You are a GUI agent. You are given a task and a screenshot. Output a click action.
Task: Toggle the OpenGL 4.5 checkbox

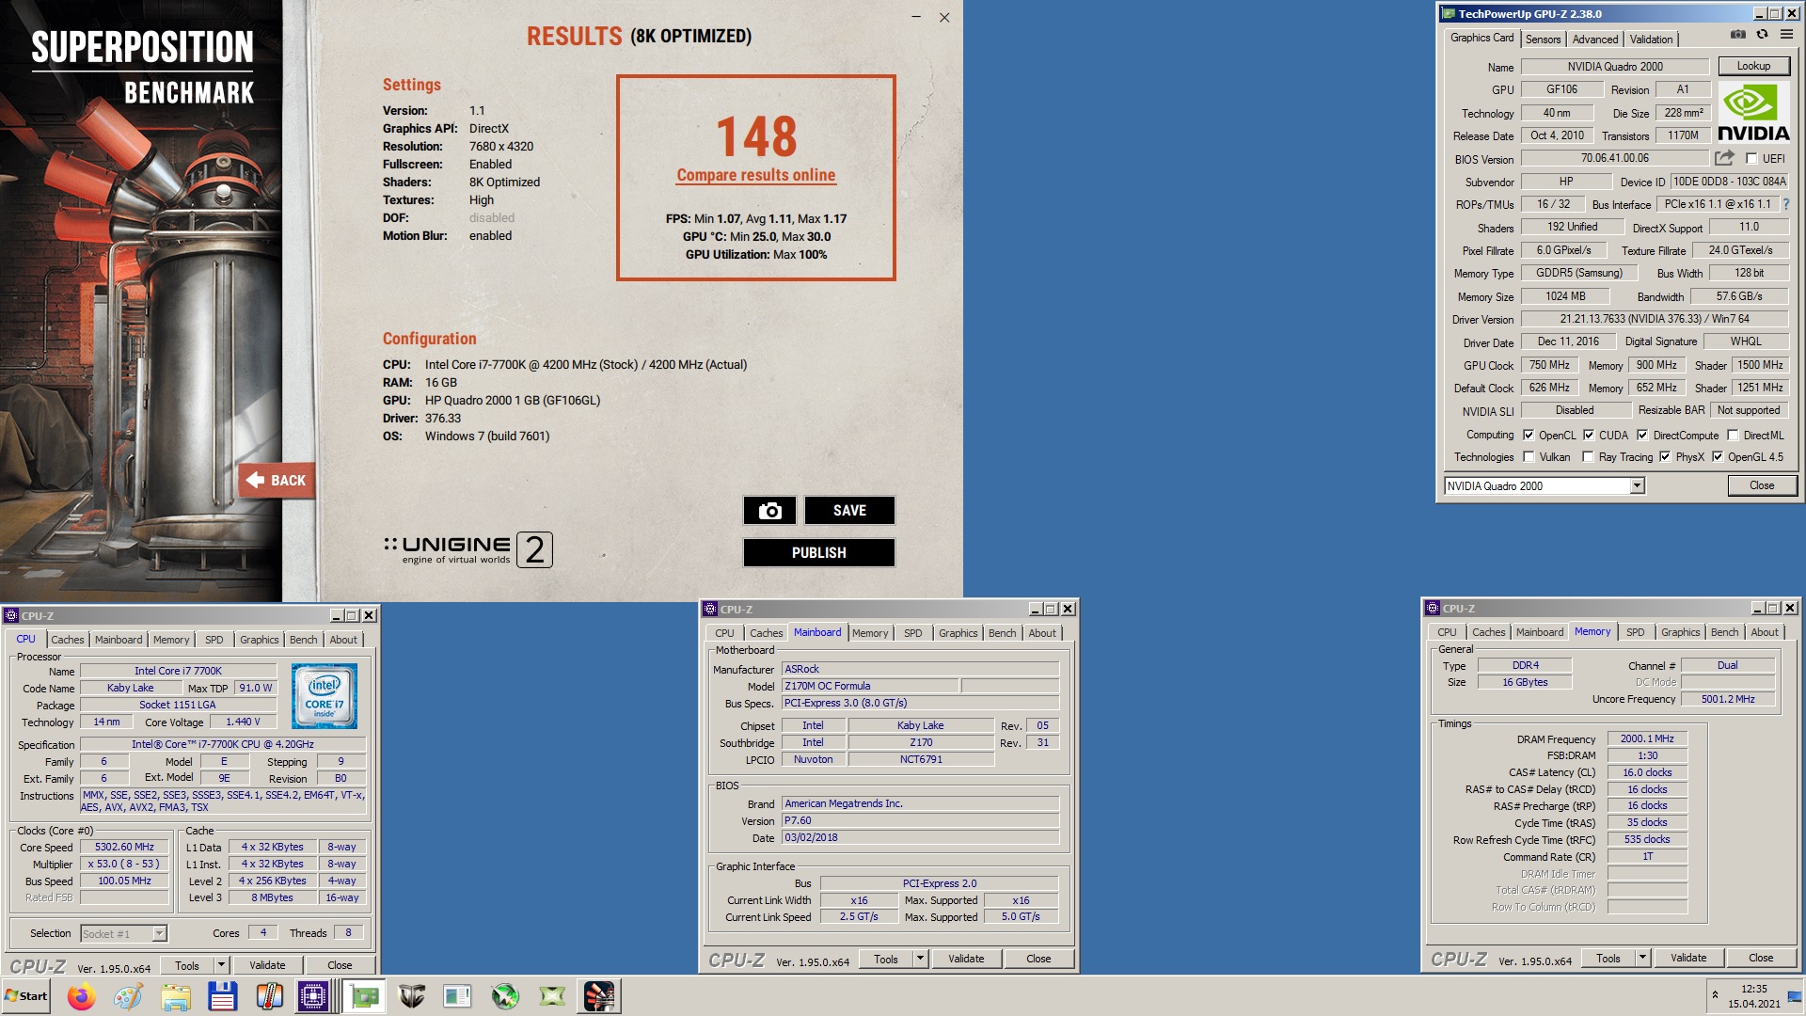point(1718,457)
